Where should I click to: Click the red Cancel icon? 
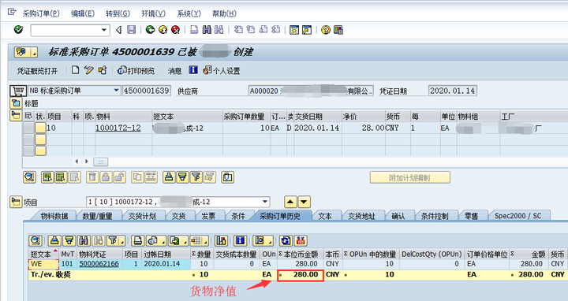(176, 30)
